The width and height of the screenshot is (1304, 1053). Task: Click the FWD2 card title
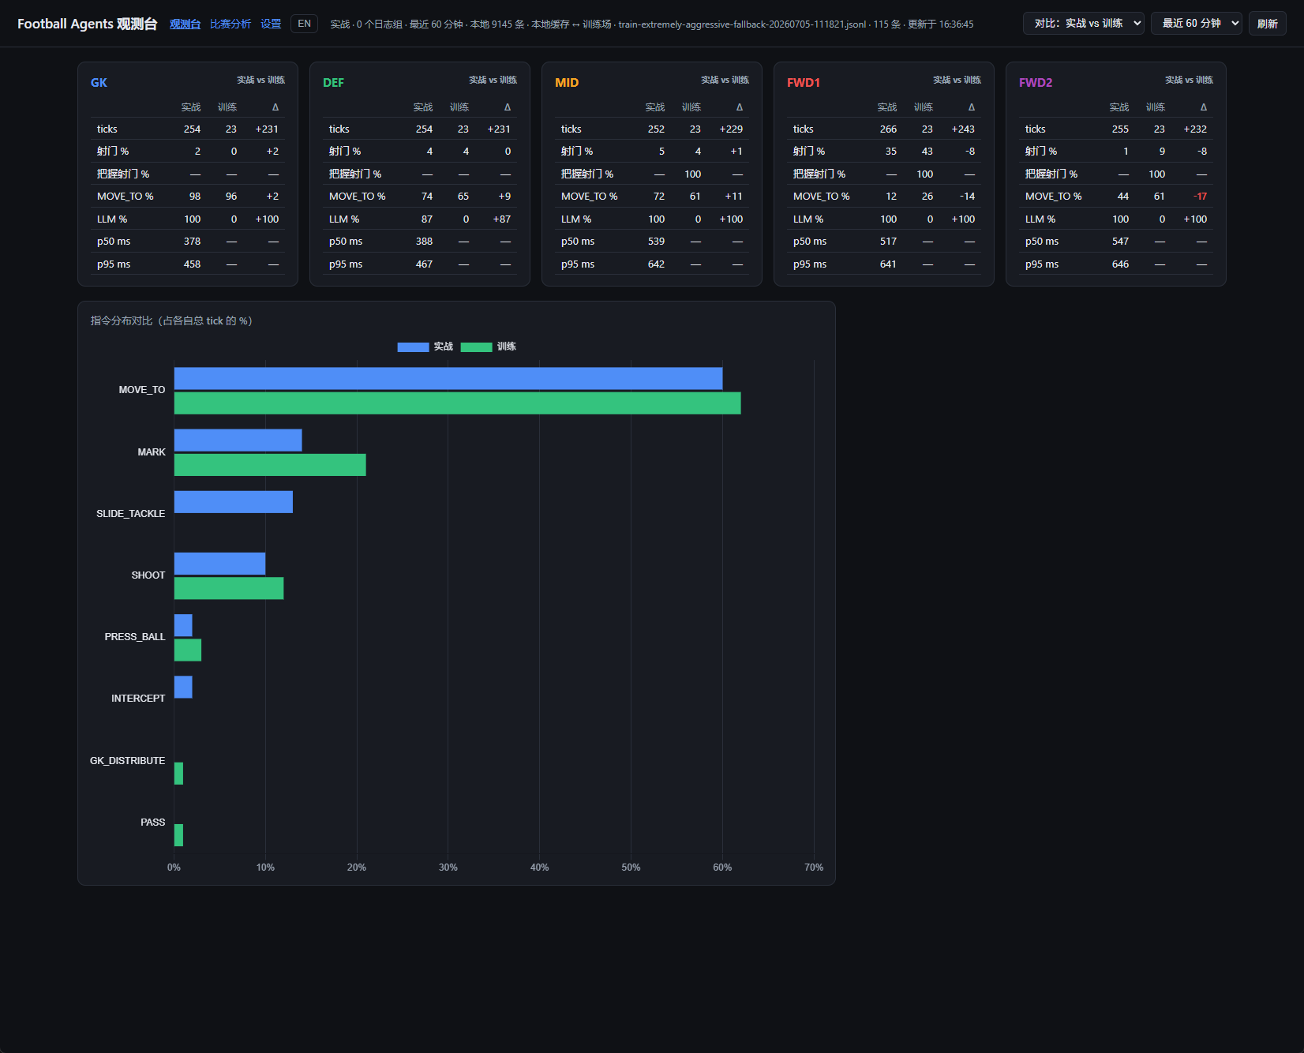tap(1036, 82)
